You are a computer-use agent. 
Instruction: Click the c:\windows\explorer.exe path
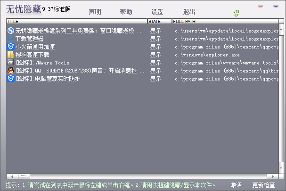pos(207,55)
